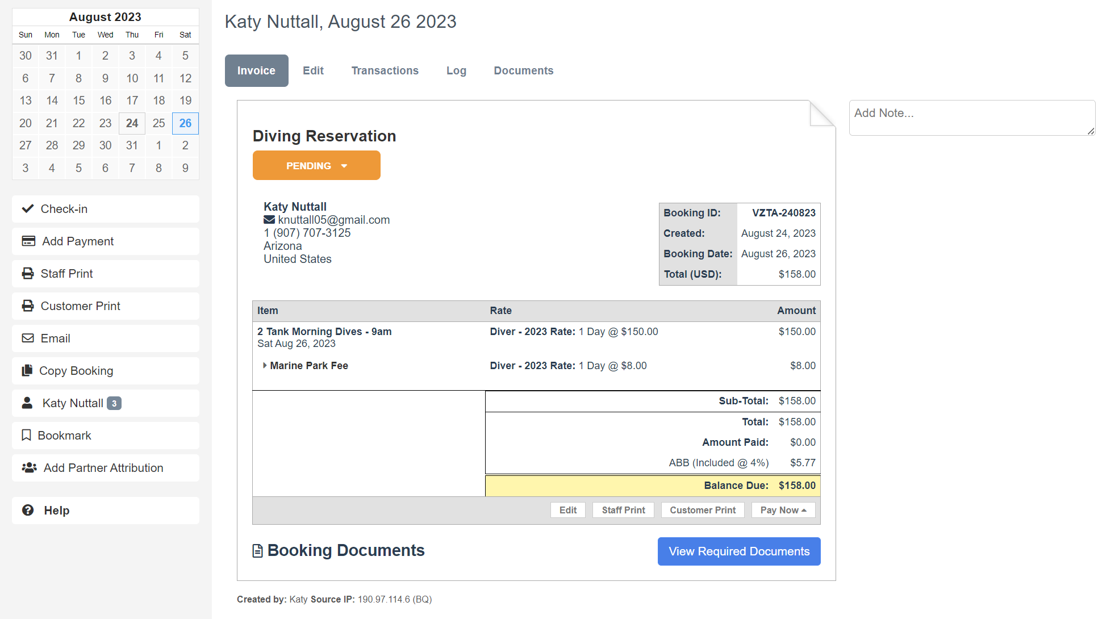Switch to the Transactions tab
The image size is (1098, 619).
(x=385, y=70)
